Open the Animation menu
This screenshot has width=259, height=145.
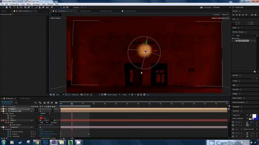[x=36, y=4]
